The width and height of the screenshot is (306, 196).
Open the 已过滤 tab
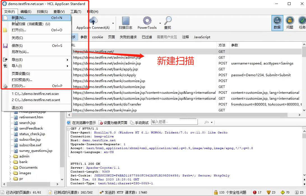(x=147, y=37)
